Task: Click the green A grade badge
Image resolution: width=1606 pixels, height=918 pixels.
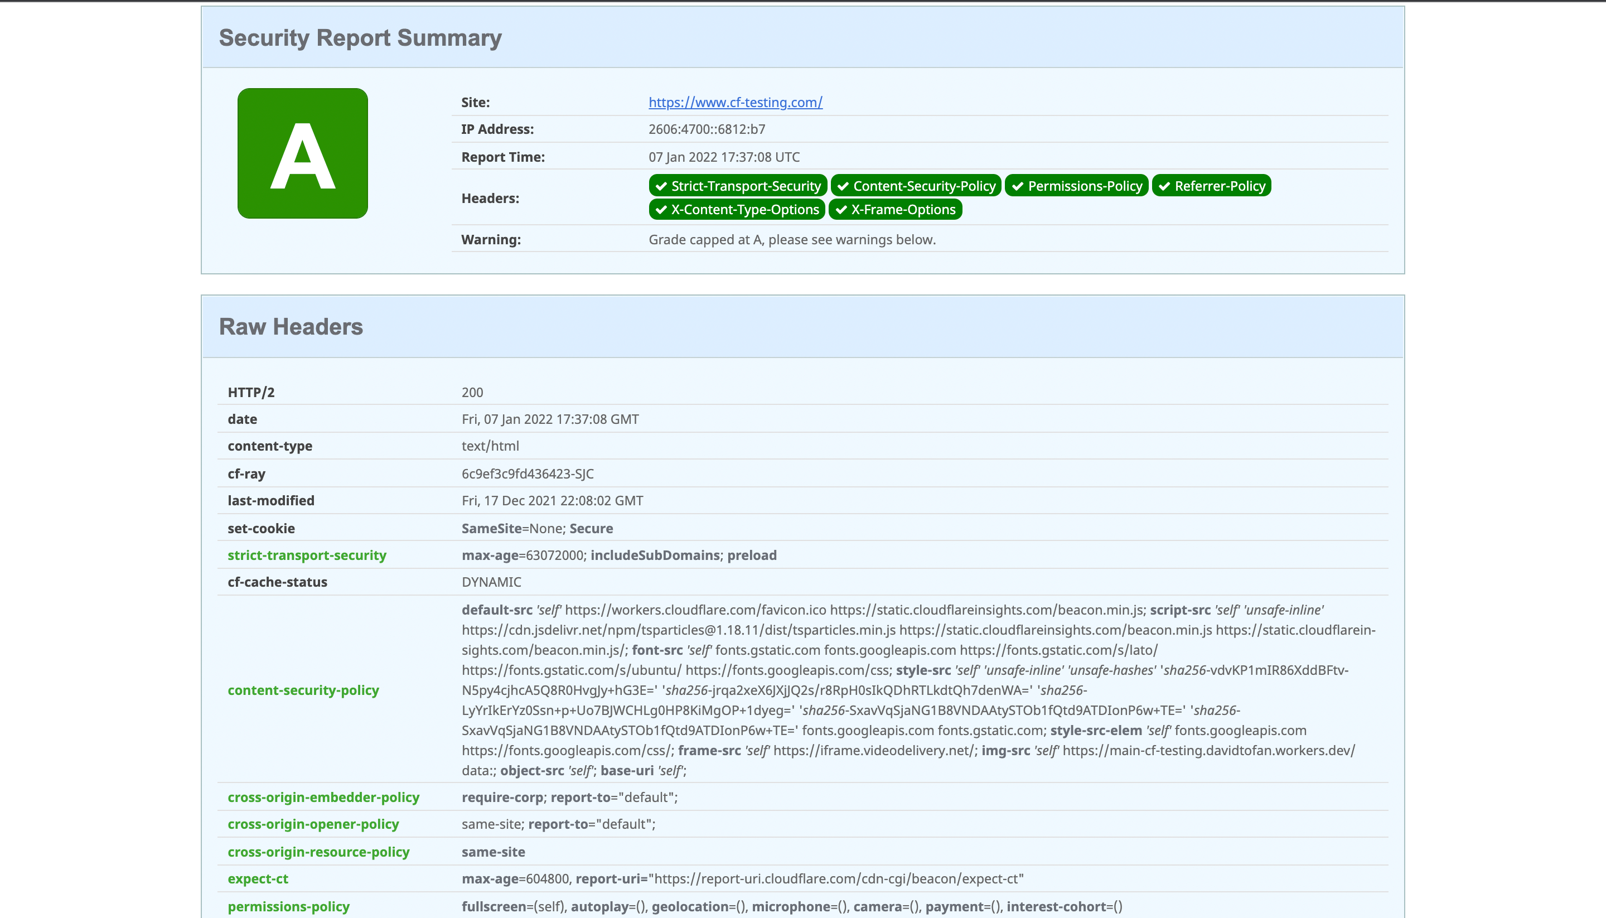Action: pos(303,153)
